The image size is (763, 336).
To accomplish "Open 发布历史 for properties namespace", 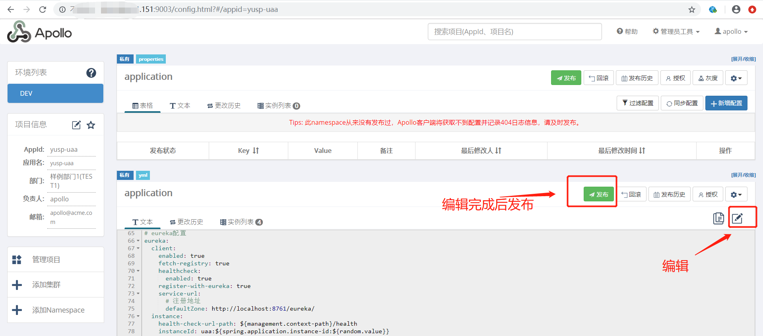I will click(637, 78).
